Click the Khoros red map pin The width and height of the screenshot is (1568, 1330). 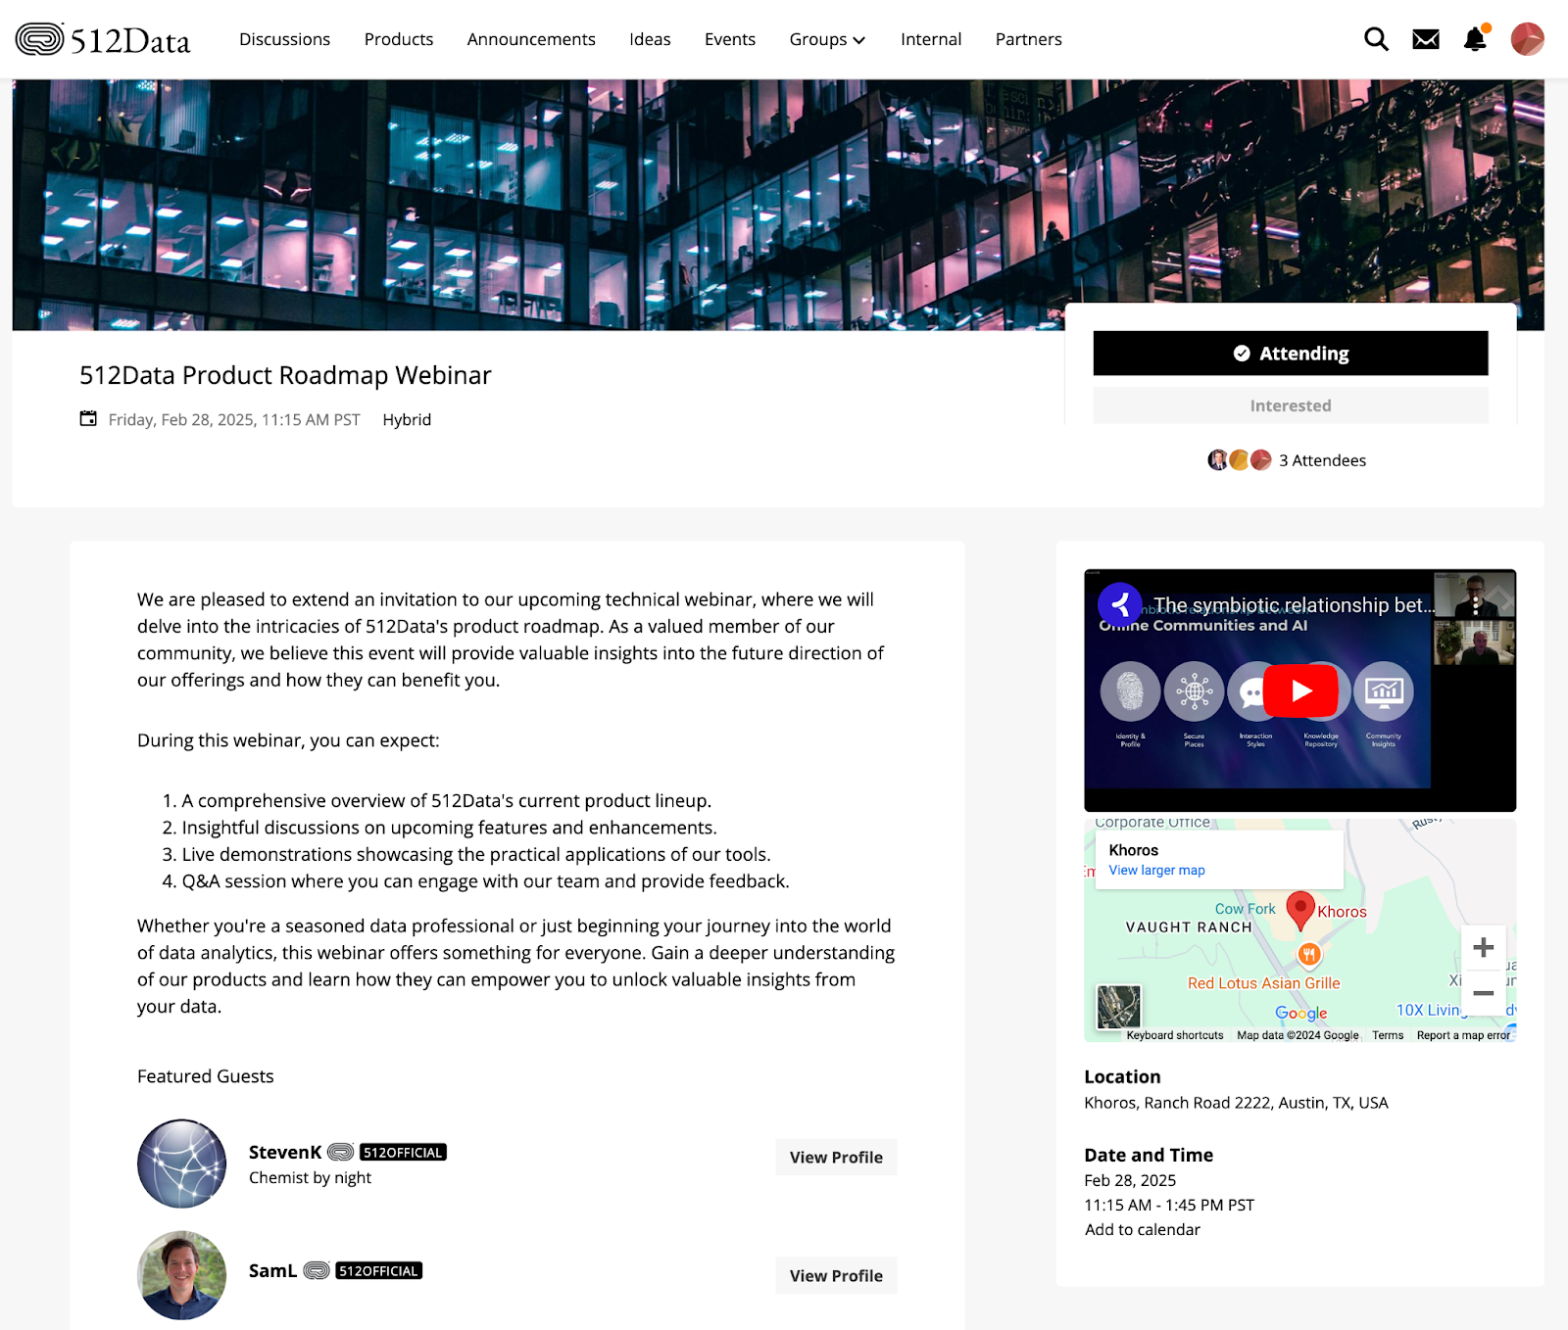(1300, 910)
